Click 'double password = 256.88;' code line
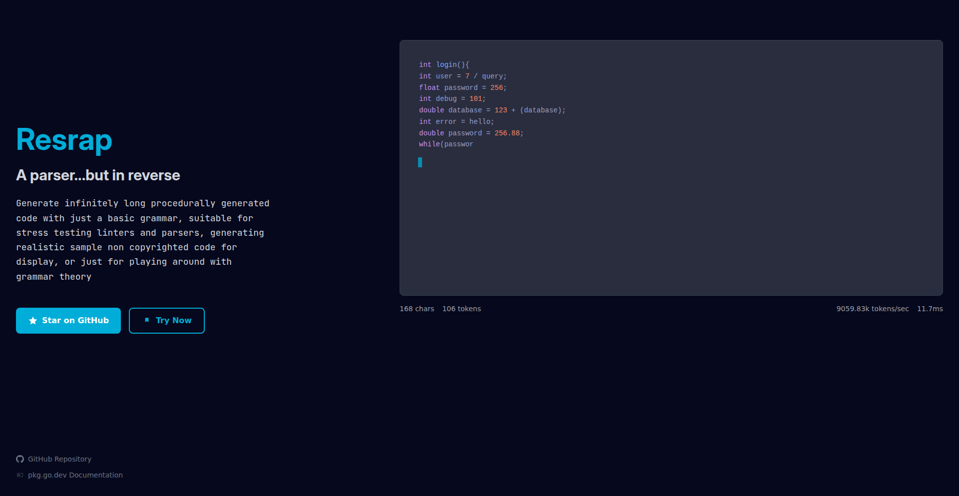 pos(472,133)
